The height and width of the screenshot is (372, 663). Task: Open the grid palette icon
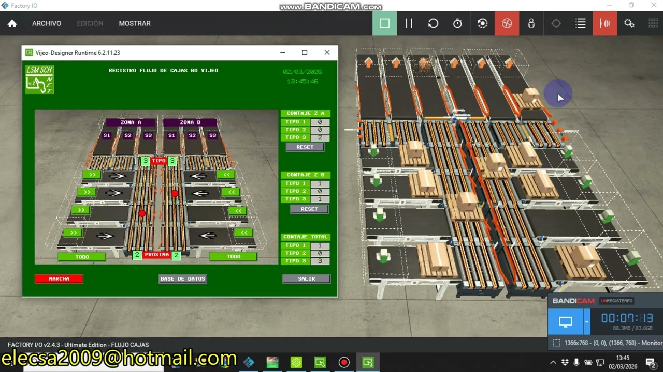click(653, 23)
